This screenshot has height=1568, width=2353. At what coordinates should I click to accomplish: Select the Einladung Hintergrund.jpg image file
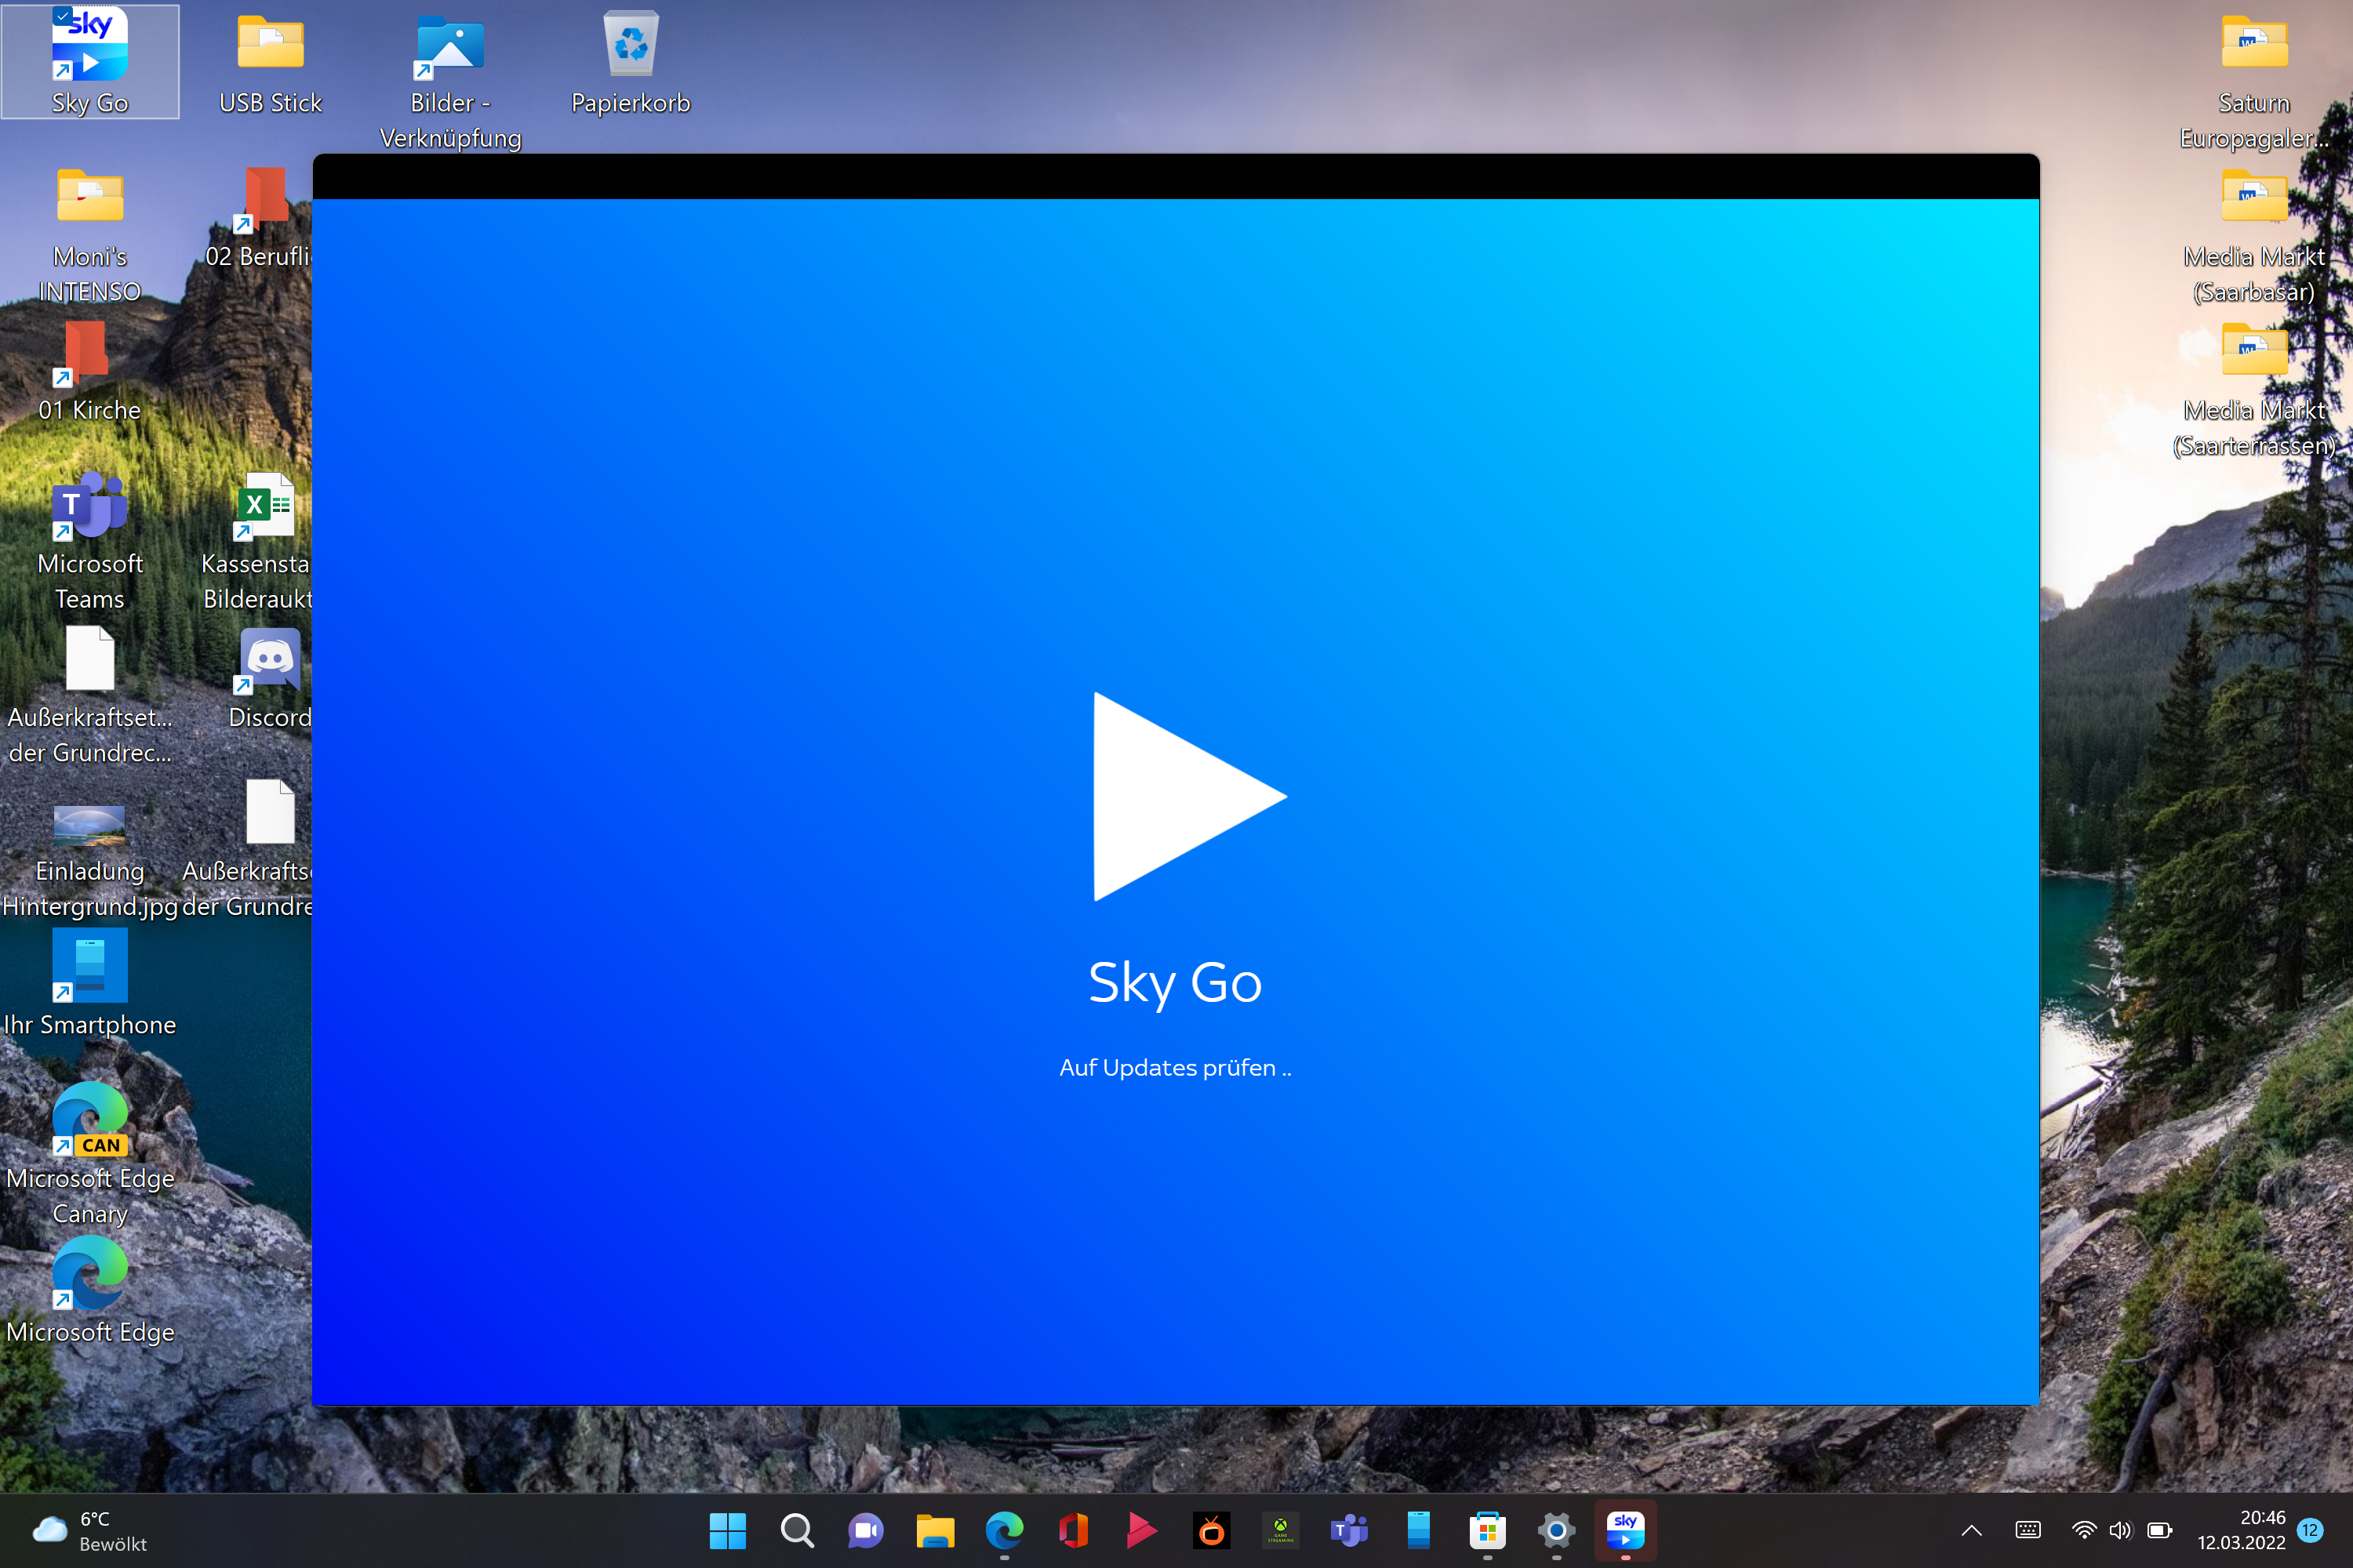(90, 860)
